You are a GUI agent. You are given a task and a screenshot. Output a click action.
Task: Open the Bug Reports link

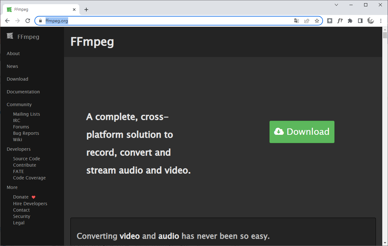26,133
